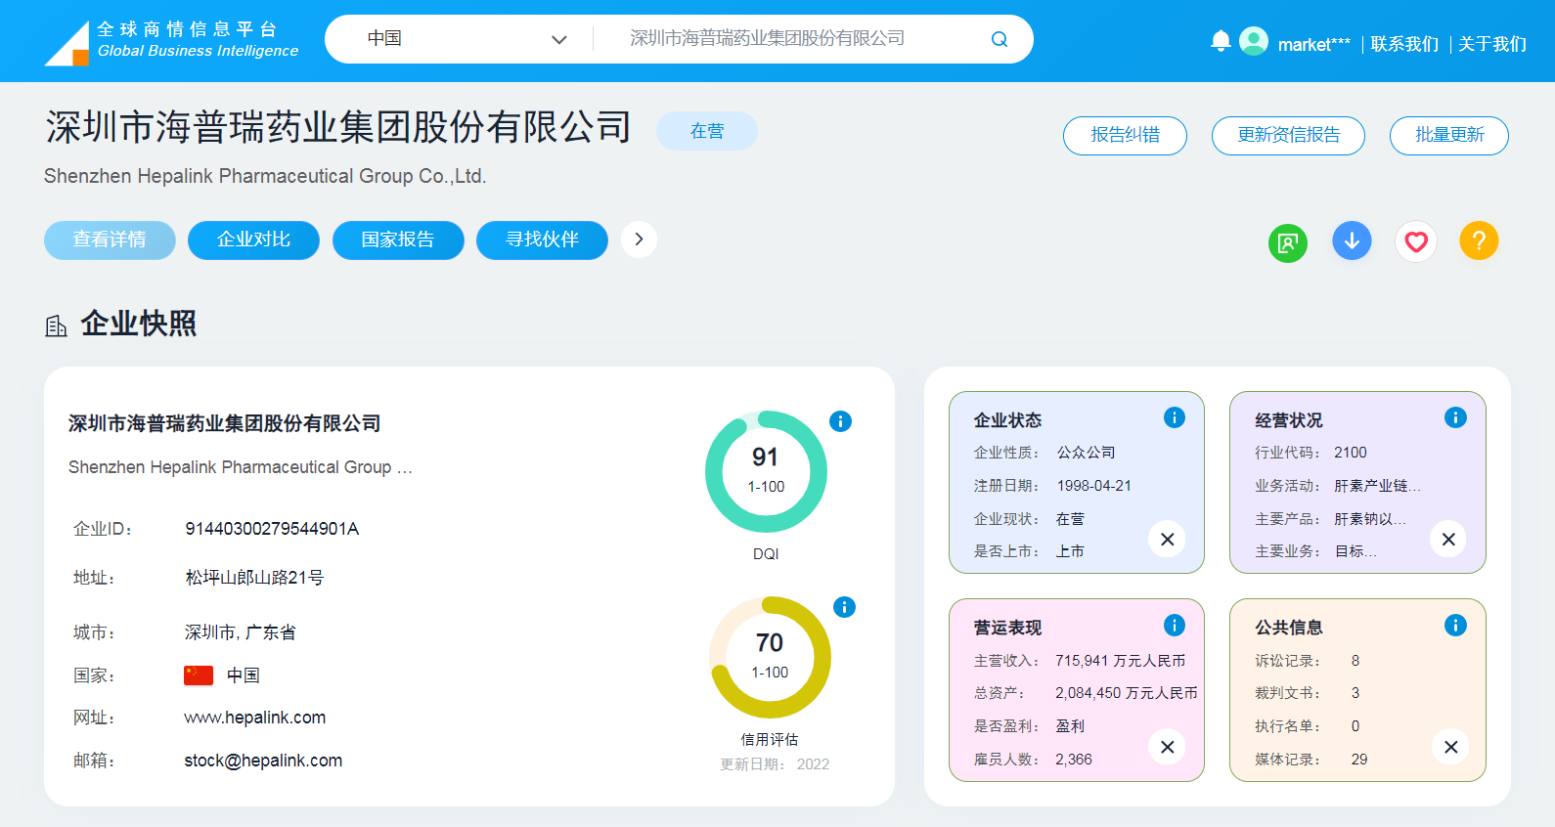Open the 联系我们 link
Image resolution: width=1555 pixels, height=827 pixels.
pyautogui.click(x=1404, y=44)
